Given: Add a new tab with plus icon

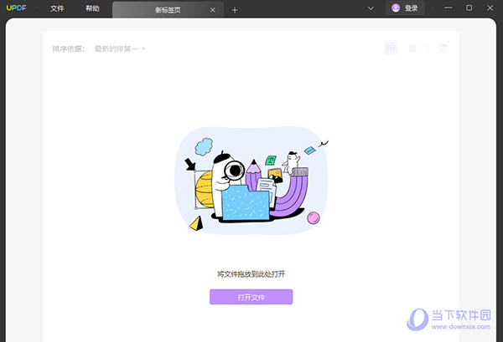Looking at the screenshot, I should pos(235,10).
